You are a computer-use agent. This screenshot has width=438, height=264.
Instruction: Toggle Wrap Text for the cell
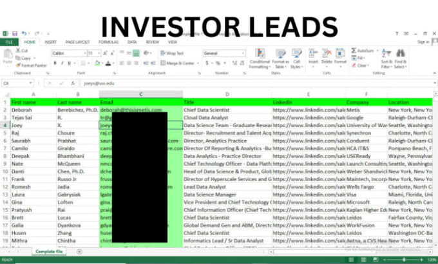[172, 53]
